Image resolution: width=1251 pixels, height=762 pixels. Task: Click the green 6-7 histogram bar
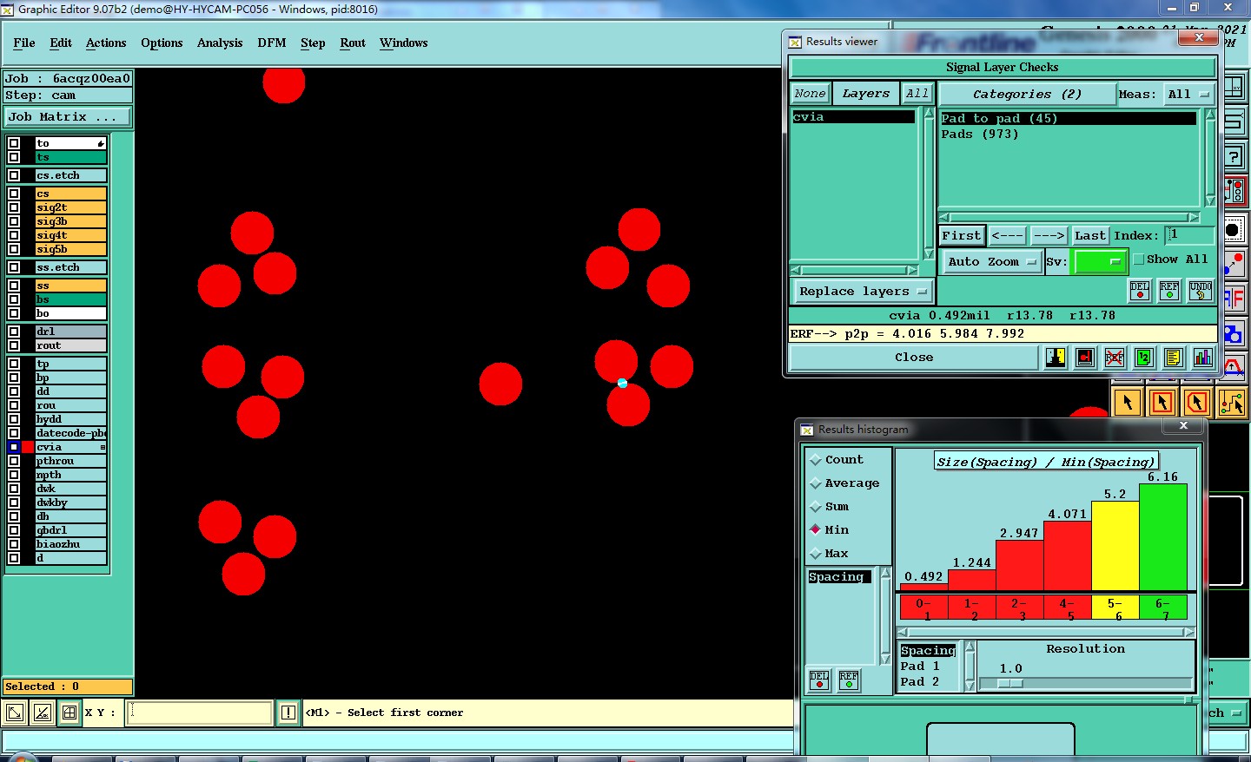[x=1162, y=537]
